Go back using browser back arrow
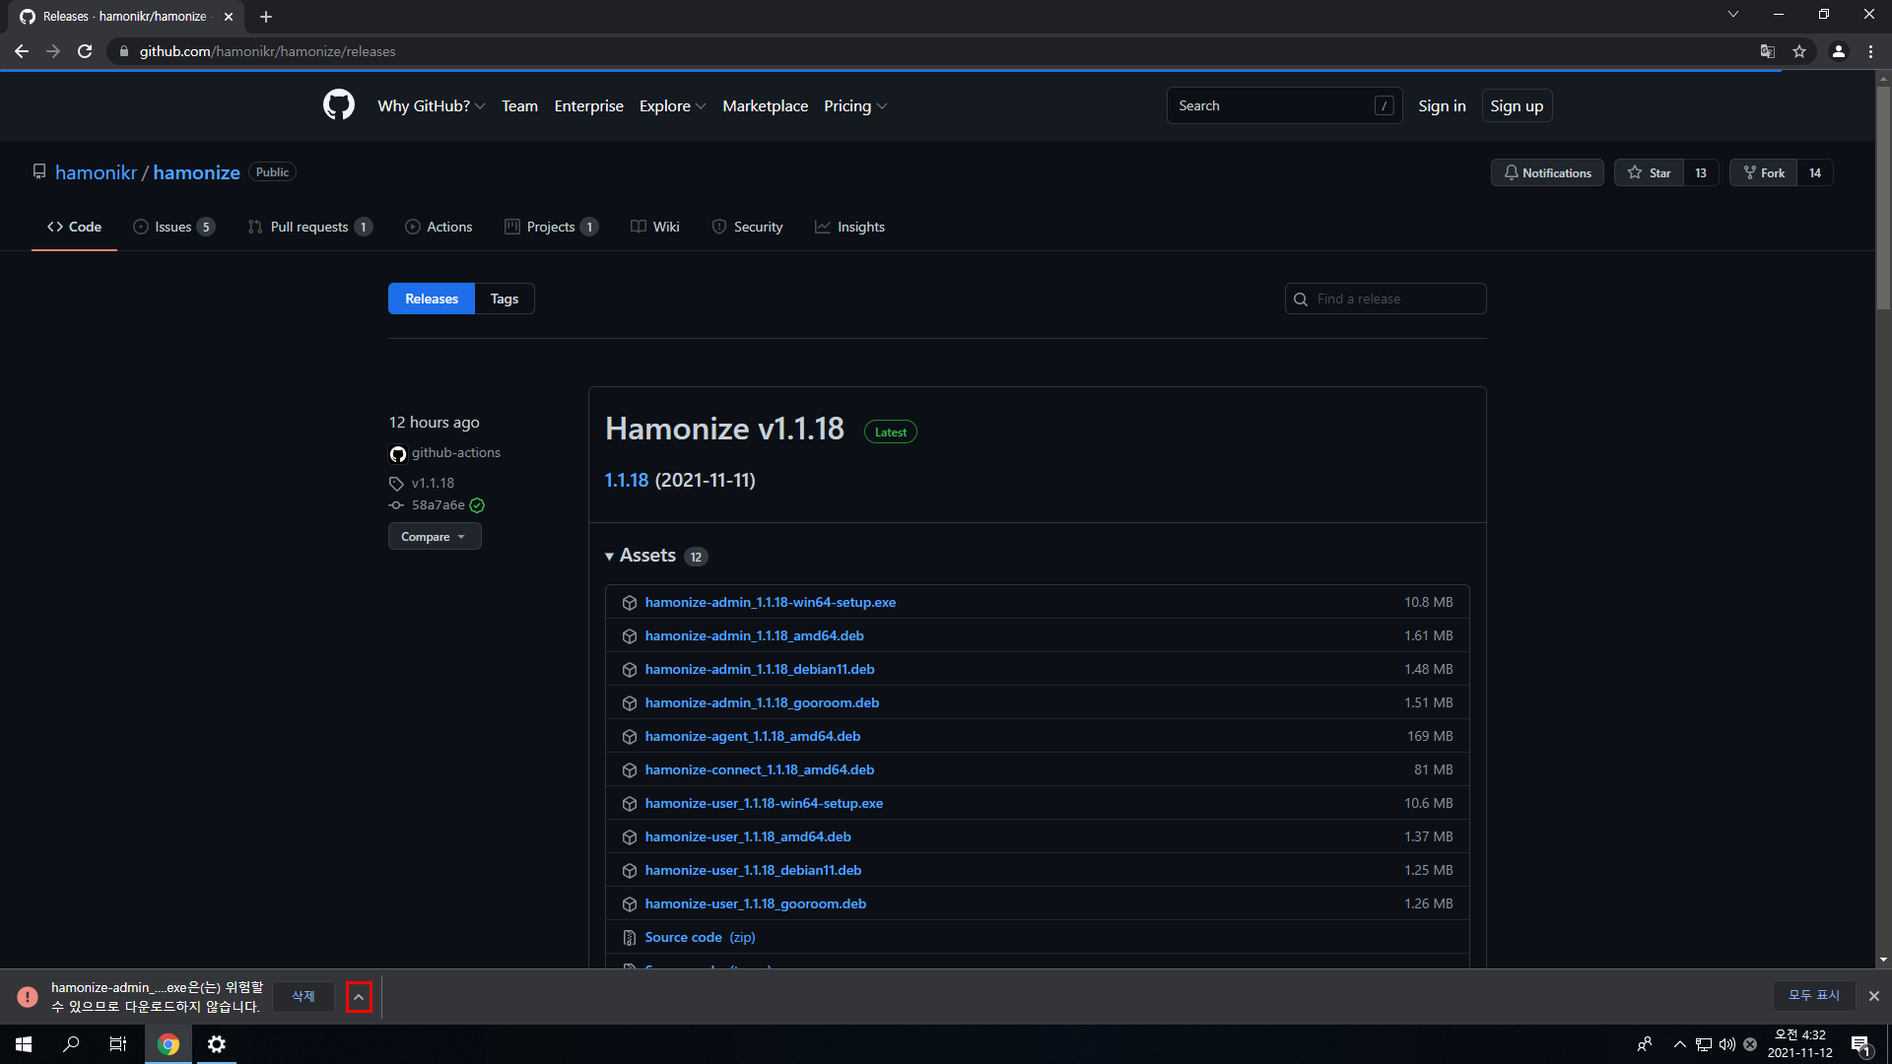 tap(22, 51)
